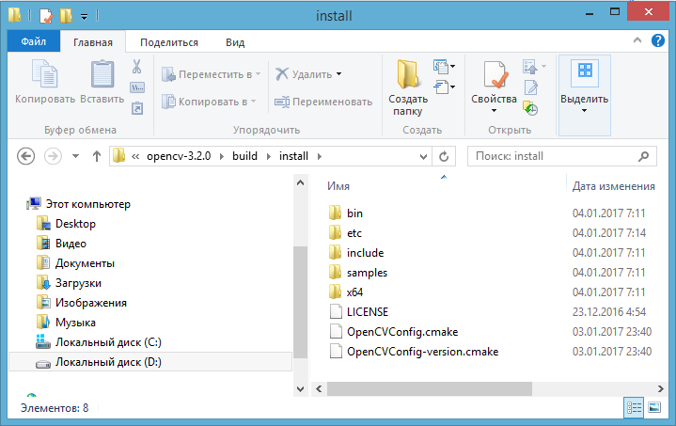Sort by Имя column header

[x=338, y=186]
